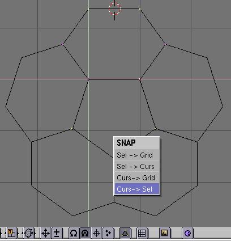
Task: Select the move view (cross arrows) icon
Action: 45,232
